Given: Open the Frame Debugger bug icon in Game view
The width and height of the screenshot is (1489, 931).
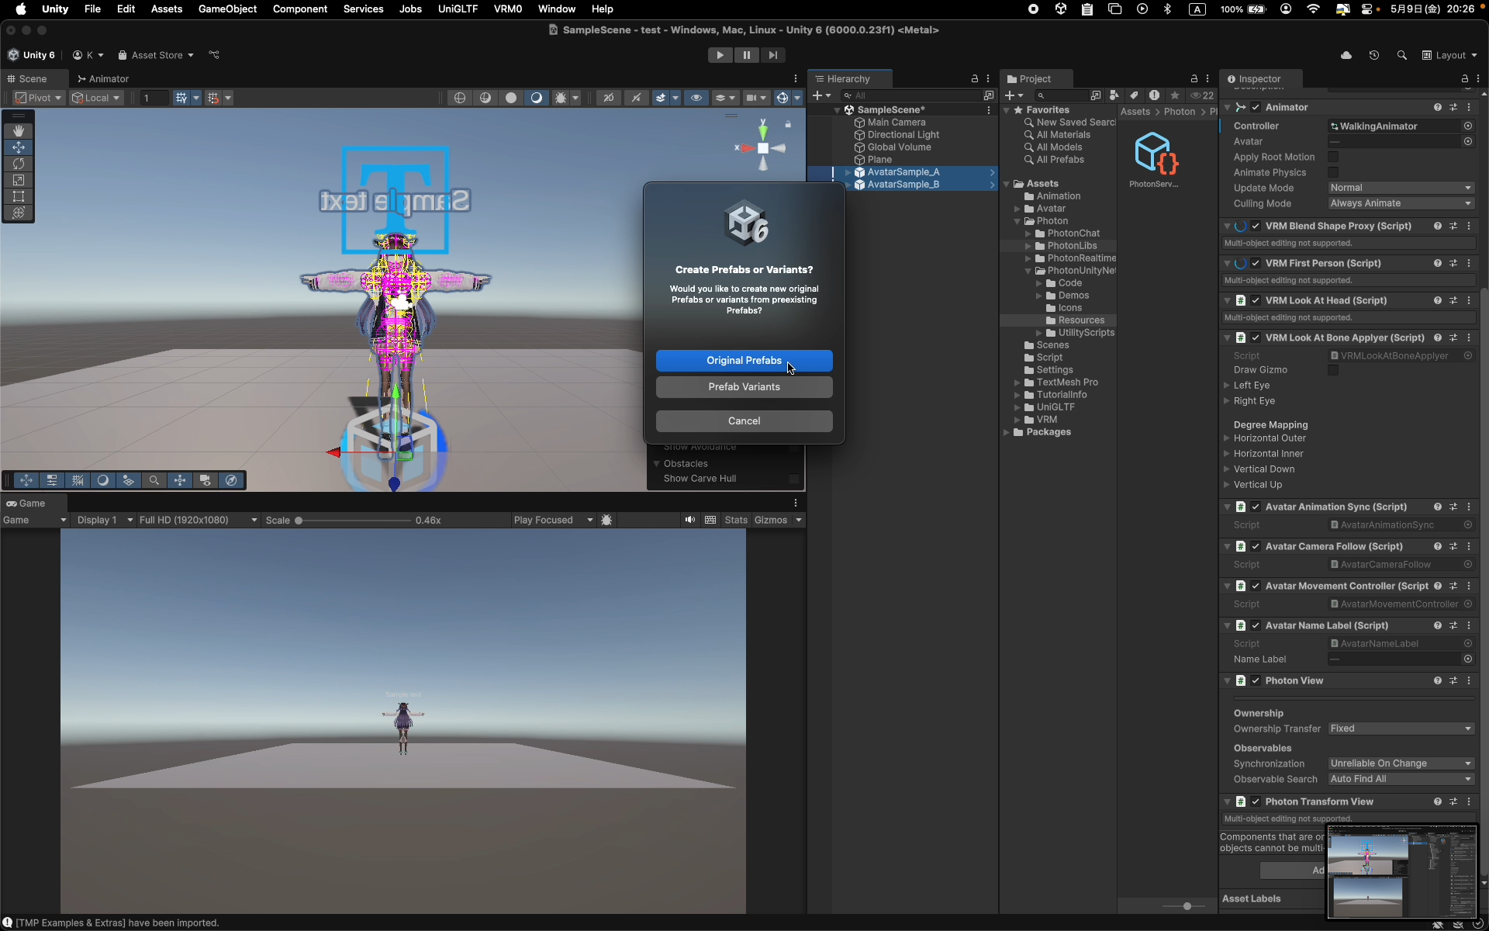Looking at the screenshot, I should tap(607, 520).
